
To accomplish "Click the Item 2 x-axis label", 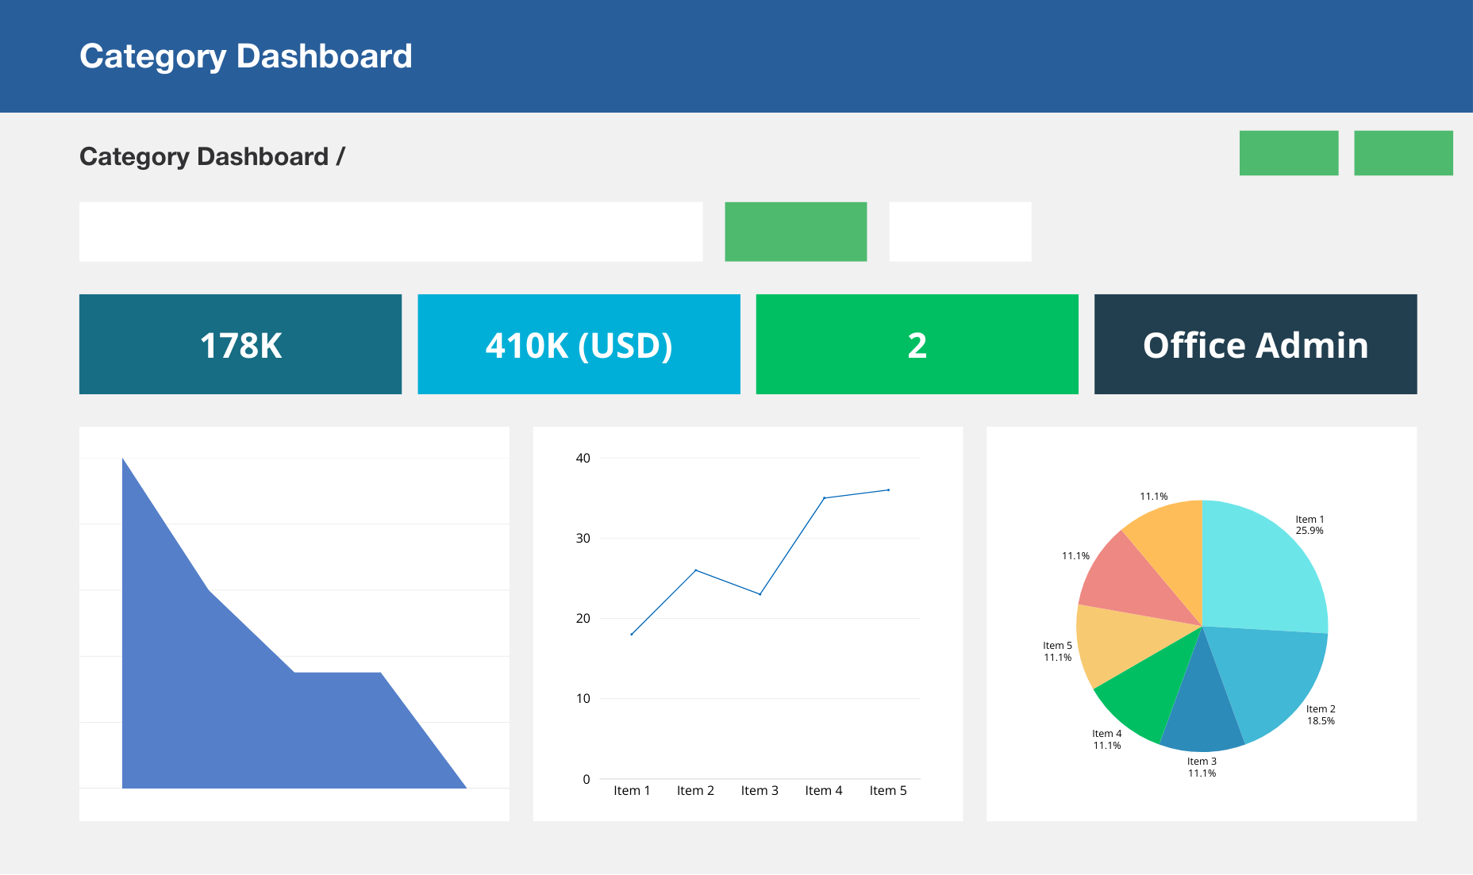I will tap(695, 790).
